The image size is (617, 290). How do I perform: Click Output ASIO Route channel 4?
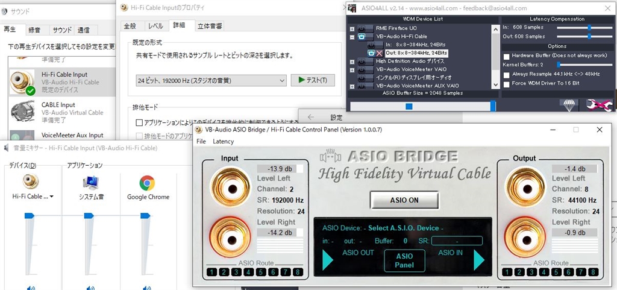(544, 272)
